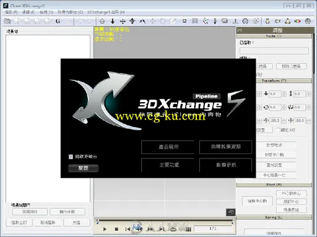Screen dimensions: 317x237
Task: Open the 取得內容物 (G) menu
Action: (70, 12)
